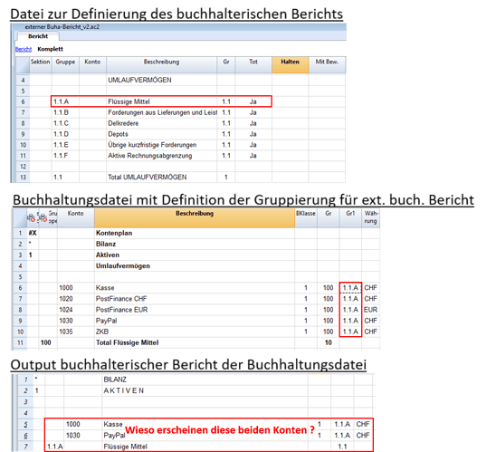Click account 1030 in the output report
The height and width of the screenshot is (452, 496).
73,435
